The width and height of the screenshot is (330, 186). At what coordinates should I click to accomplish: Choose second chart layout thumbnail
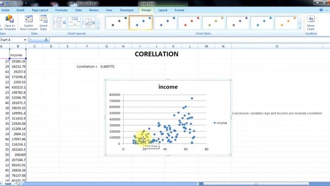(x=74, y=22)
